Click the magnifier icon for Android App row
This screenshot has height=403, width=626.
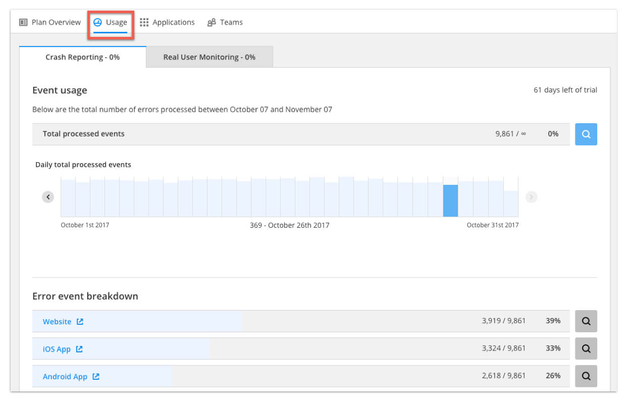[x=586, y=376]
